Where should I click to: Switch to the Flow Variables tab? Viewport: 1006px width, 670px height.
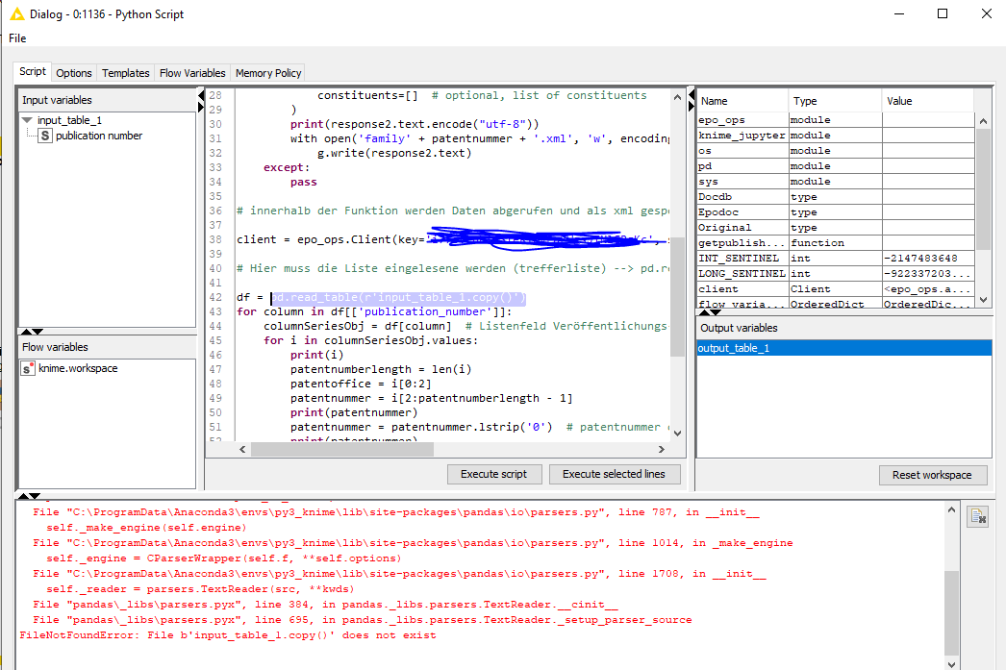pyautogui.click(x=192, y=73)
